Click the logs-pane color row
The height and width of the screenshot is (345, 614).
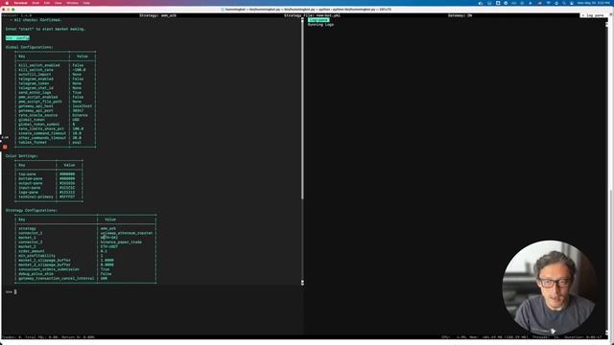point(49,193)
